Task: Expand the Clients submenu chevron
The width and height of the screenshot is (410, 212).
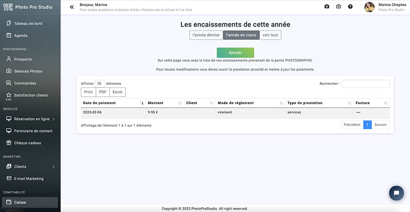Action: tap(54, 166)
